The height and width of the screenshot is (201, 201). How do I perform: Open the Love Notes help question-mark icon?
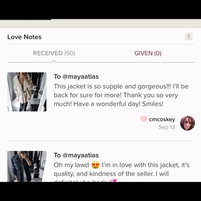[x=189, y=36]
